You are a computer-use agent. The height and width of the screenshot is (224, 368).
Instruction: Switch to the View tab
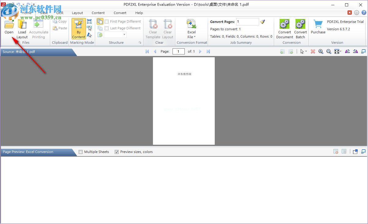[44, 13]
